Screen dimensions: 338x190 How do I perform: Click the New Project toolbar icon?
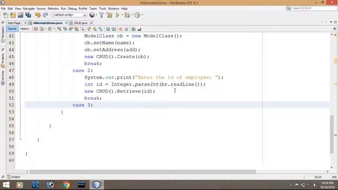tap(13, 15)
